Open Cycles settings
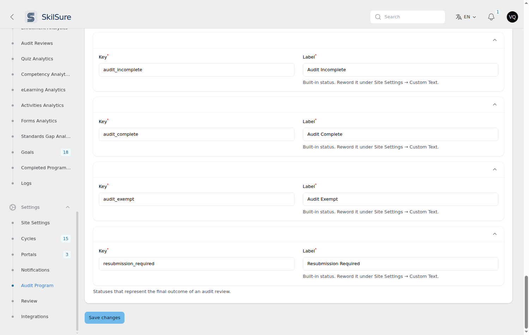Image resolution: width=529 pixels, height=335 pixels. point(29,239)
